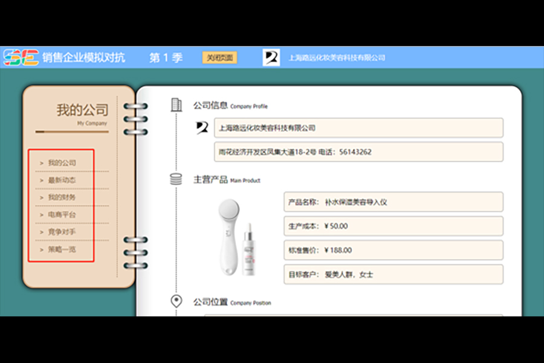
Task: Click the top spiral binder ring of the notebook
Action: click(135, 109)
